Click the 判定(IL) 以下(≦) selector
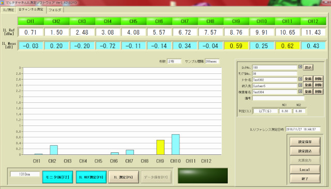This screenshot has height=189, width=331. [265, 111]
